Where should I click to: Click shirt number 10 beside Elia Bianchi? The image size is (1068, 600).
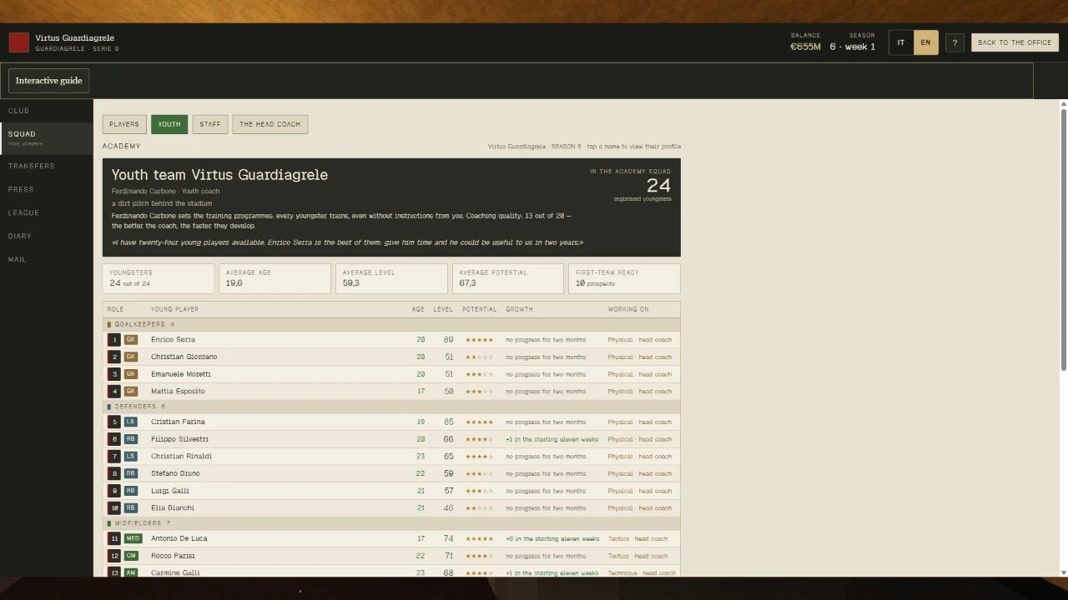pos(114,508)
